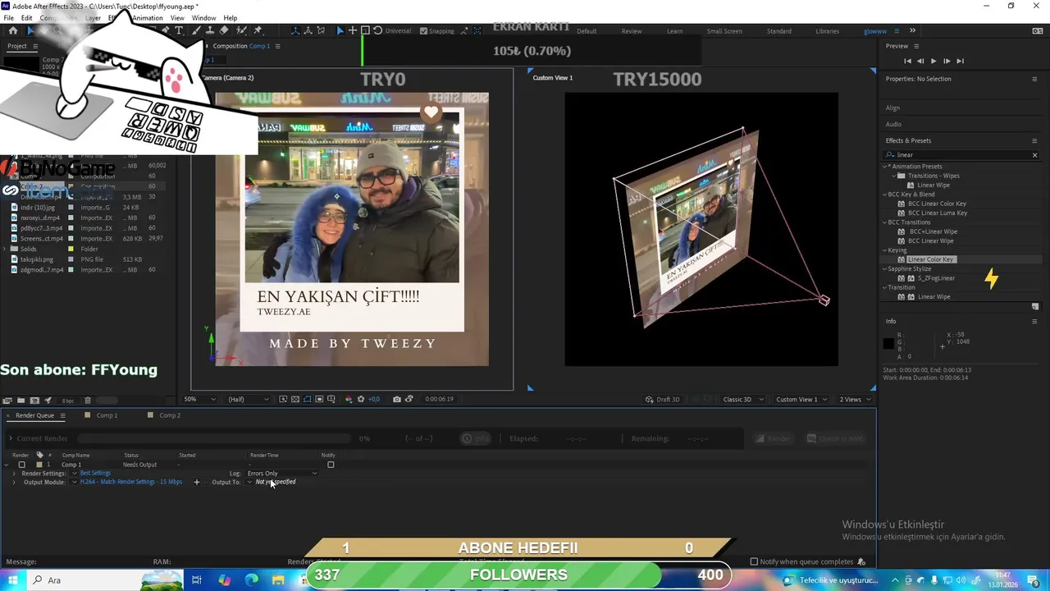This screenshot has height=591, width=1050.
Task: Expand the Render Settings row
Action: click(x=14, y=474)
